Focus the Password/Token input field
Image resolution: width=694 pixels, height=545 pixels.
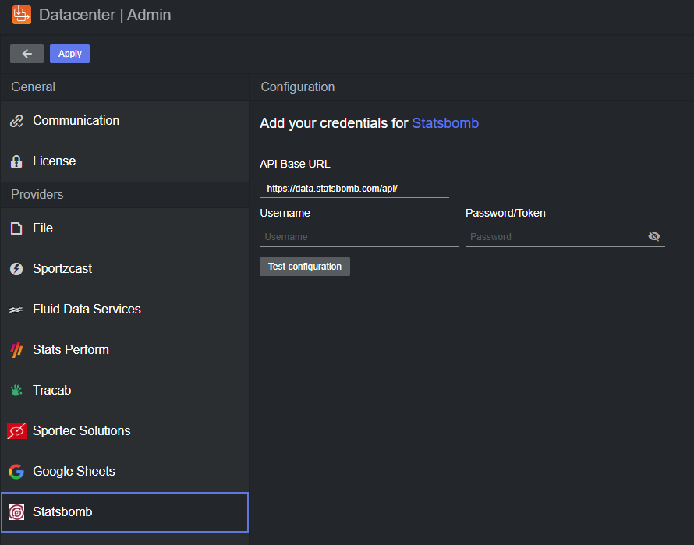tap(554, 237)
